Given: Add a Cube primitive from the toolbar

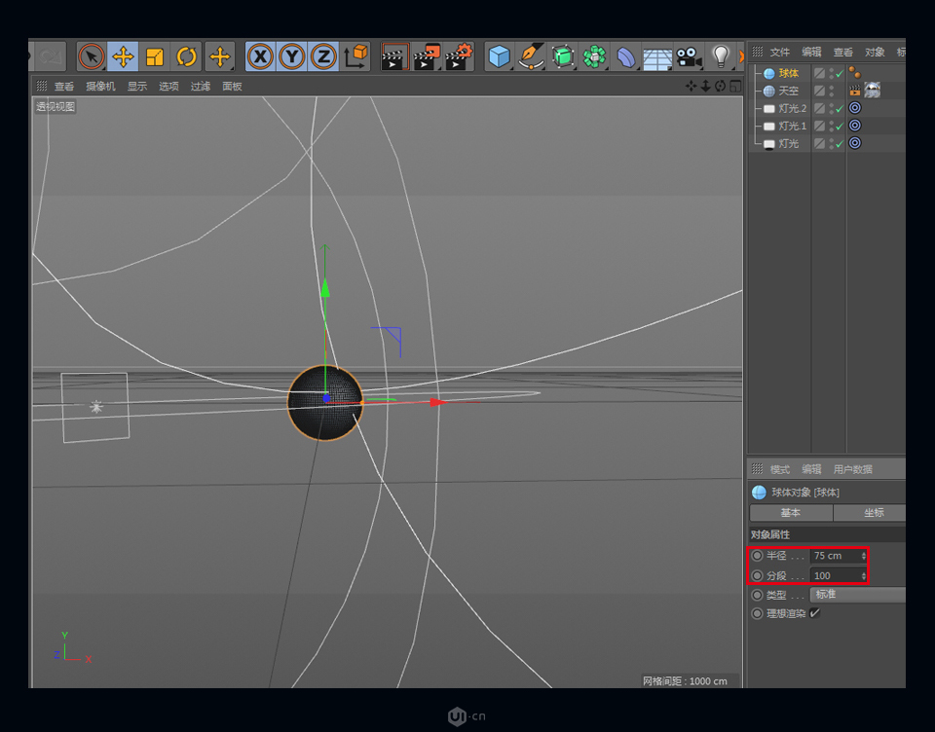Looking at the screenshot, I should click(x=499, y=56).
